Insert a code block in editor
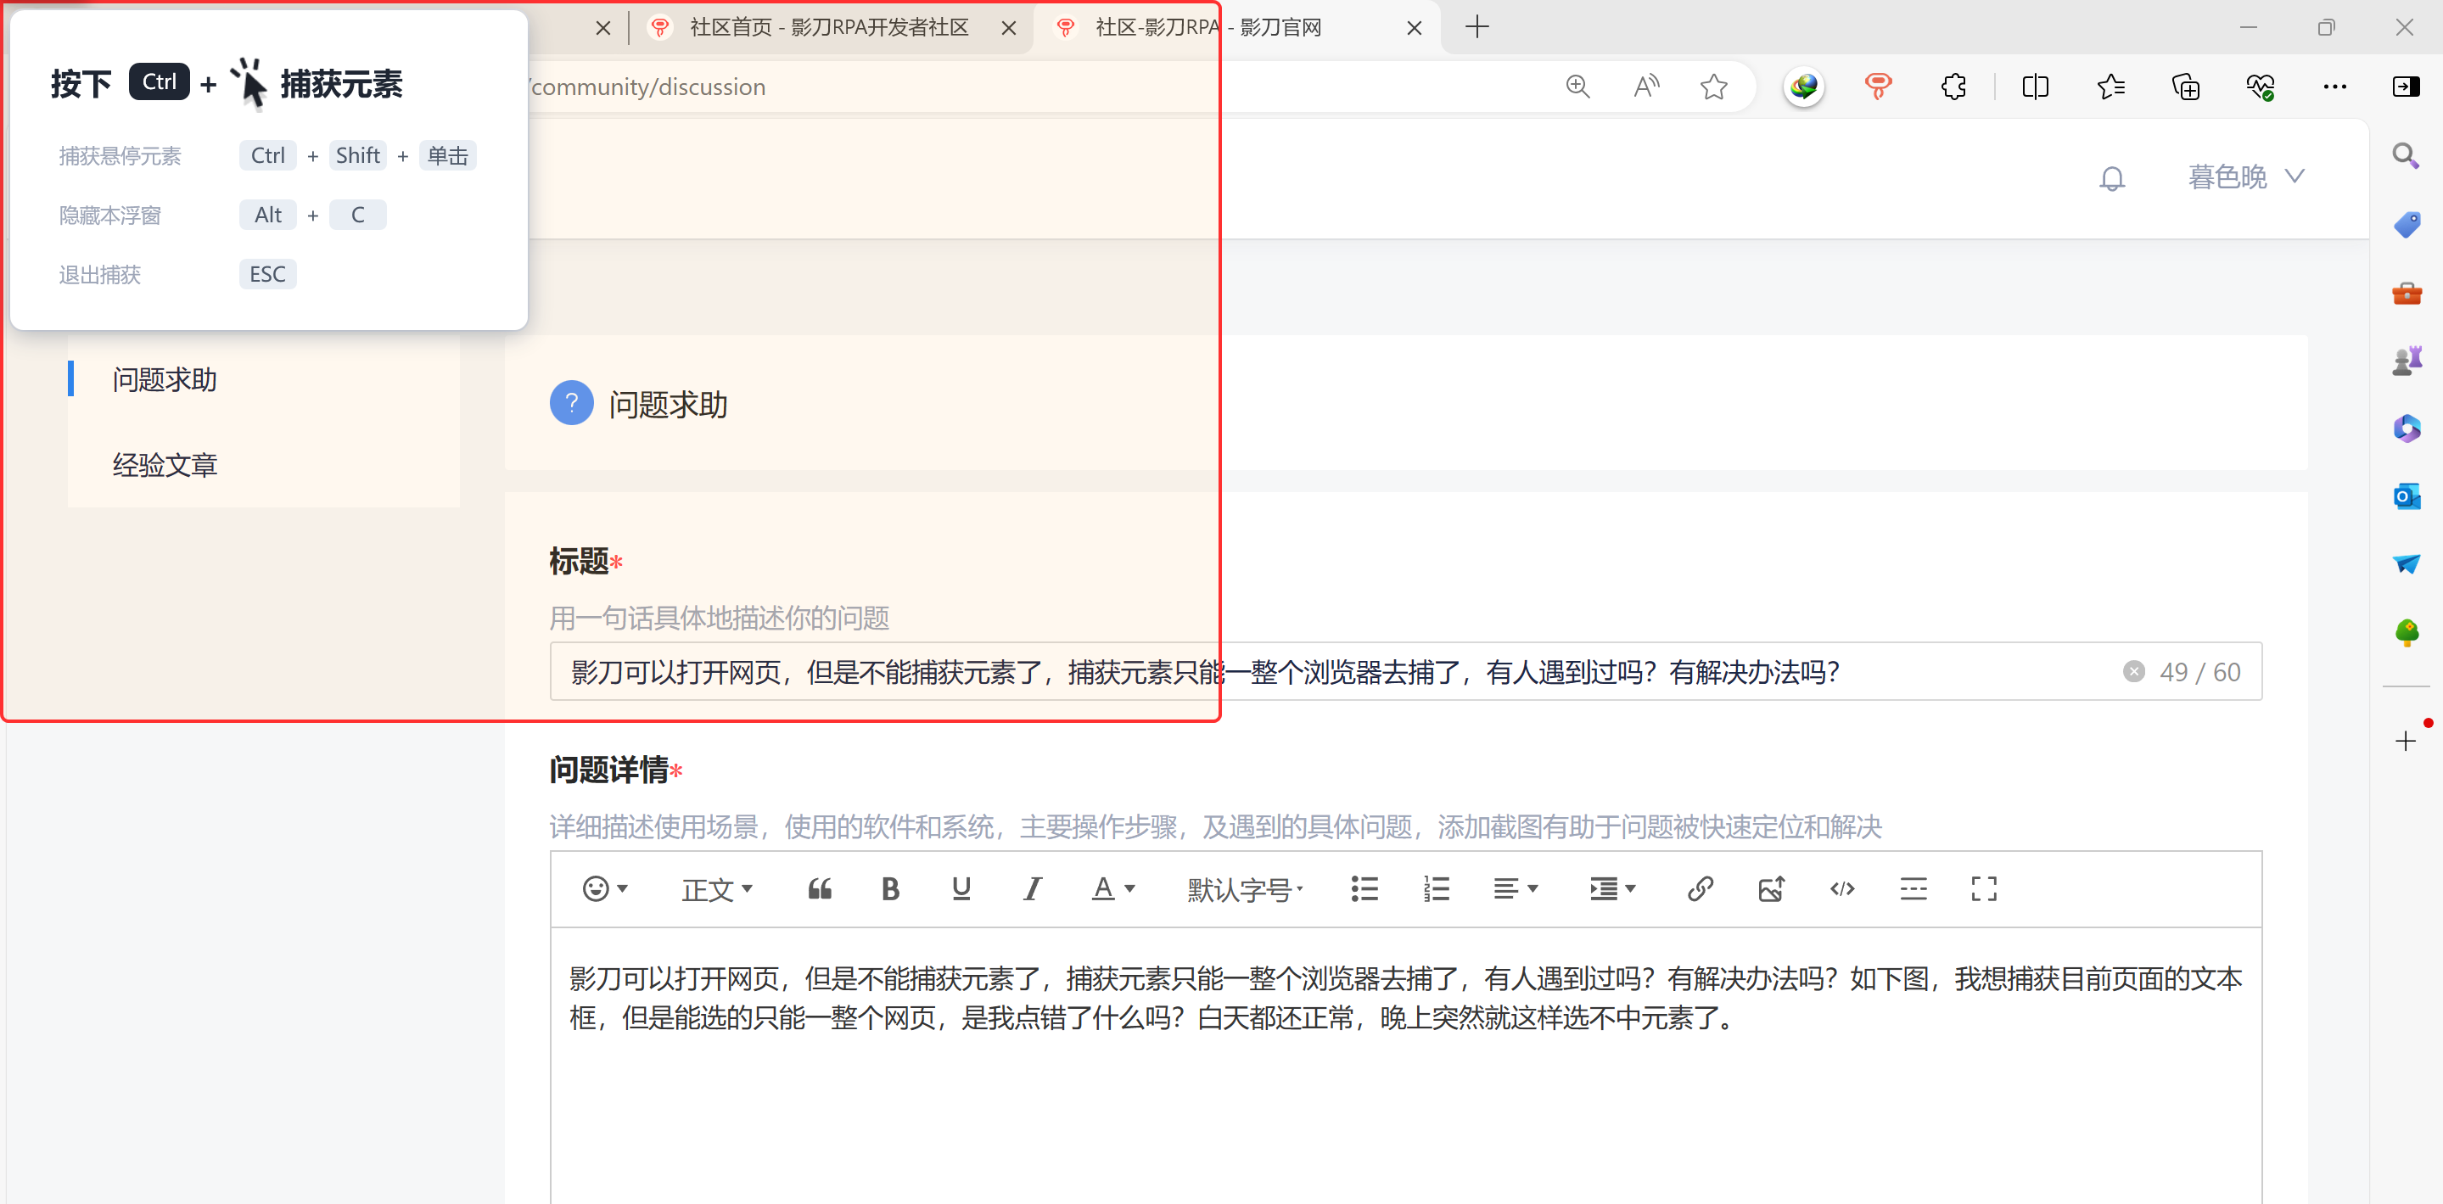This screenshot has width=2443, height=1204. coord(1841,888)
